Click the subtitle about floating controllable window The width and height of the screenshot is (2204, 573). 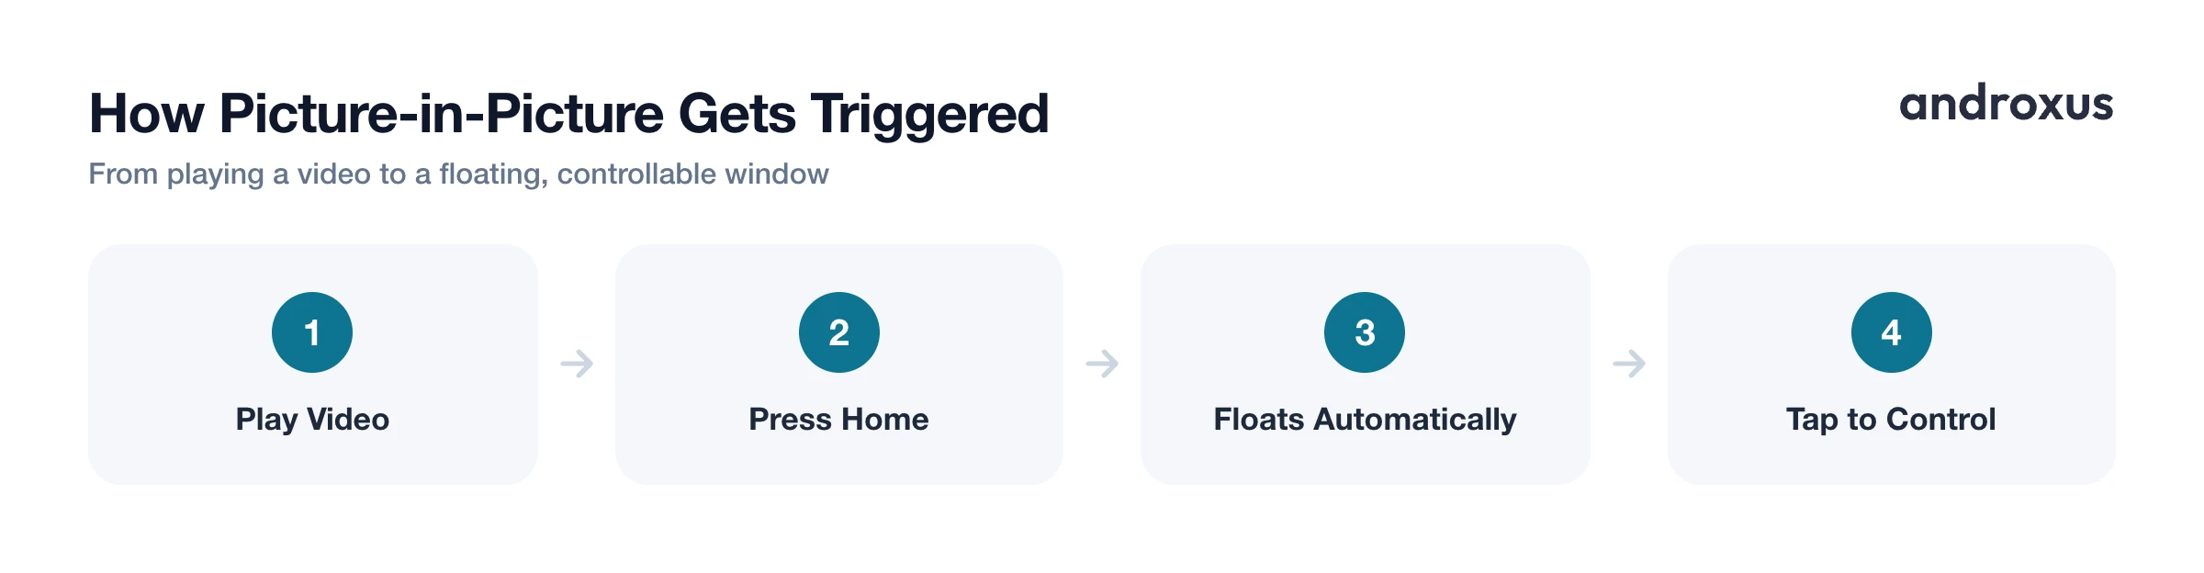tap(458, 174)
